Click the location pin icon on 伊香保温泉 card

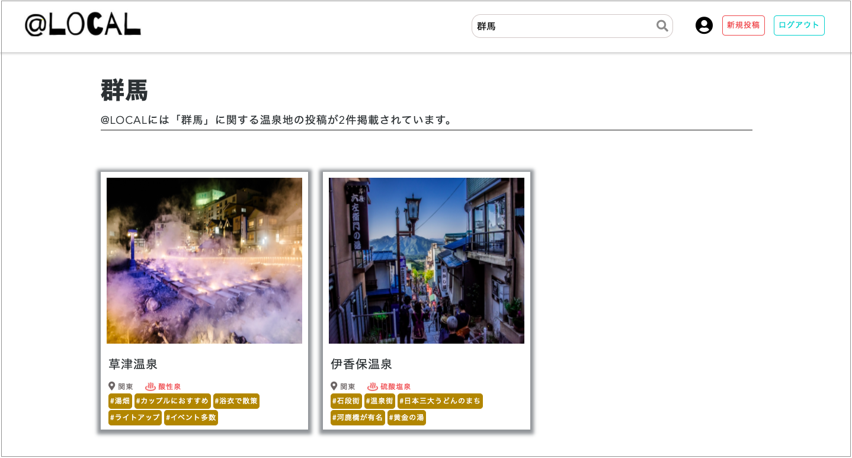tap(334, 386)
